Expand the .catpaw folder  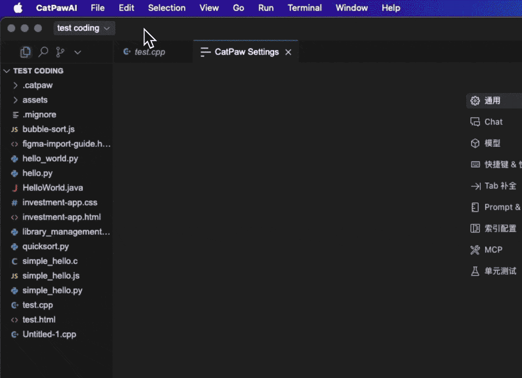point(37,85)
